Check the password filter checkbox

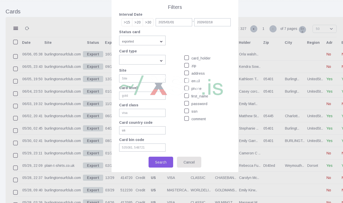(x=187, y=103)
